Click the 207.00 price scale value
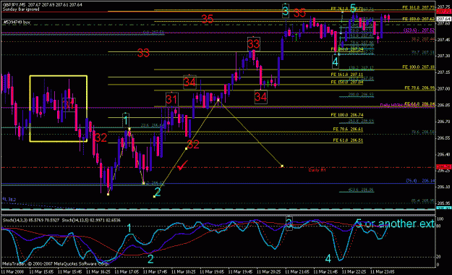The image size is (452, 275). [443, 88]
